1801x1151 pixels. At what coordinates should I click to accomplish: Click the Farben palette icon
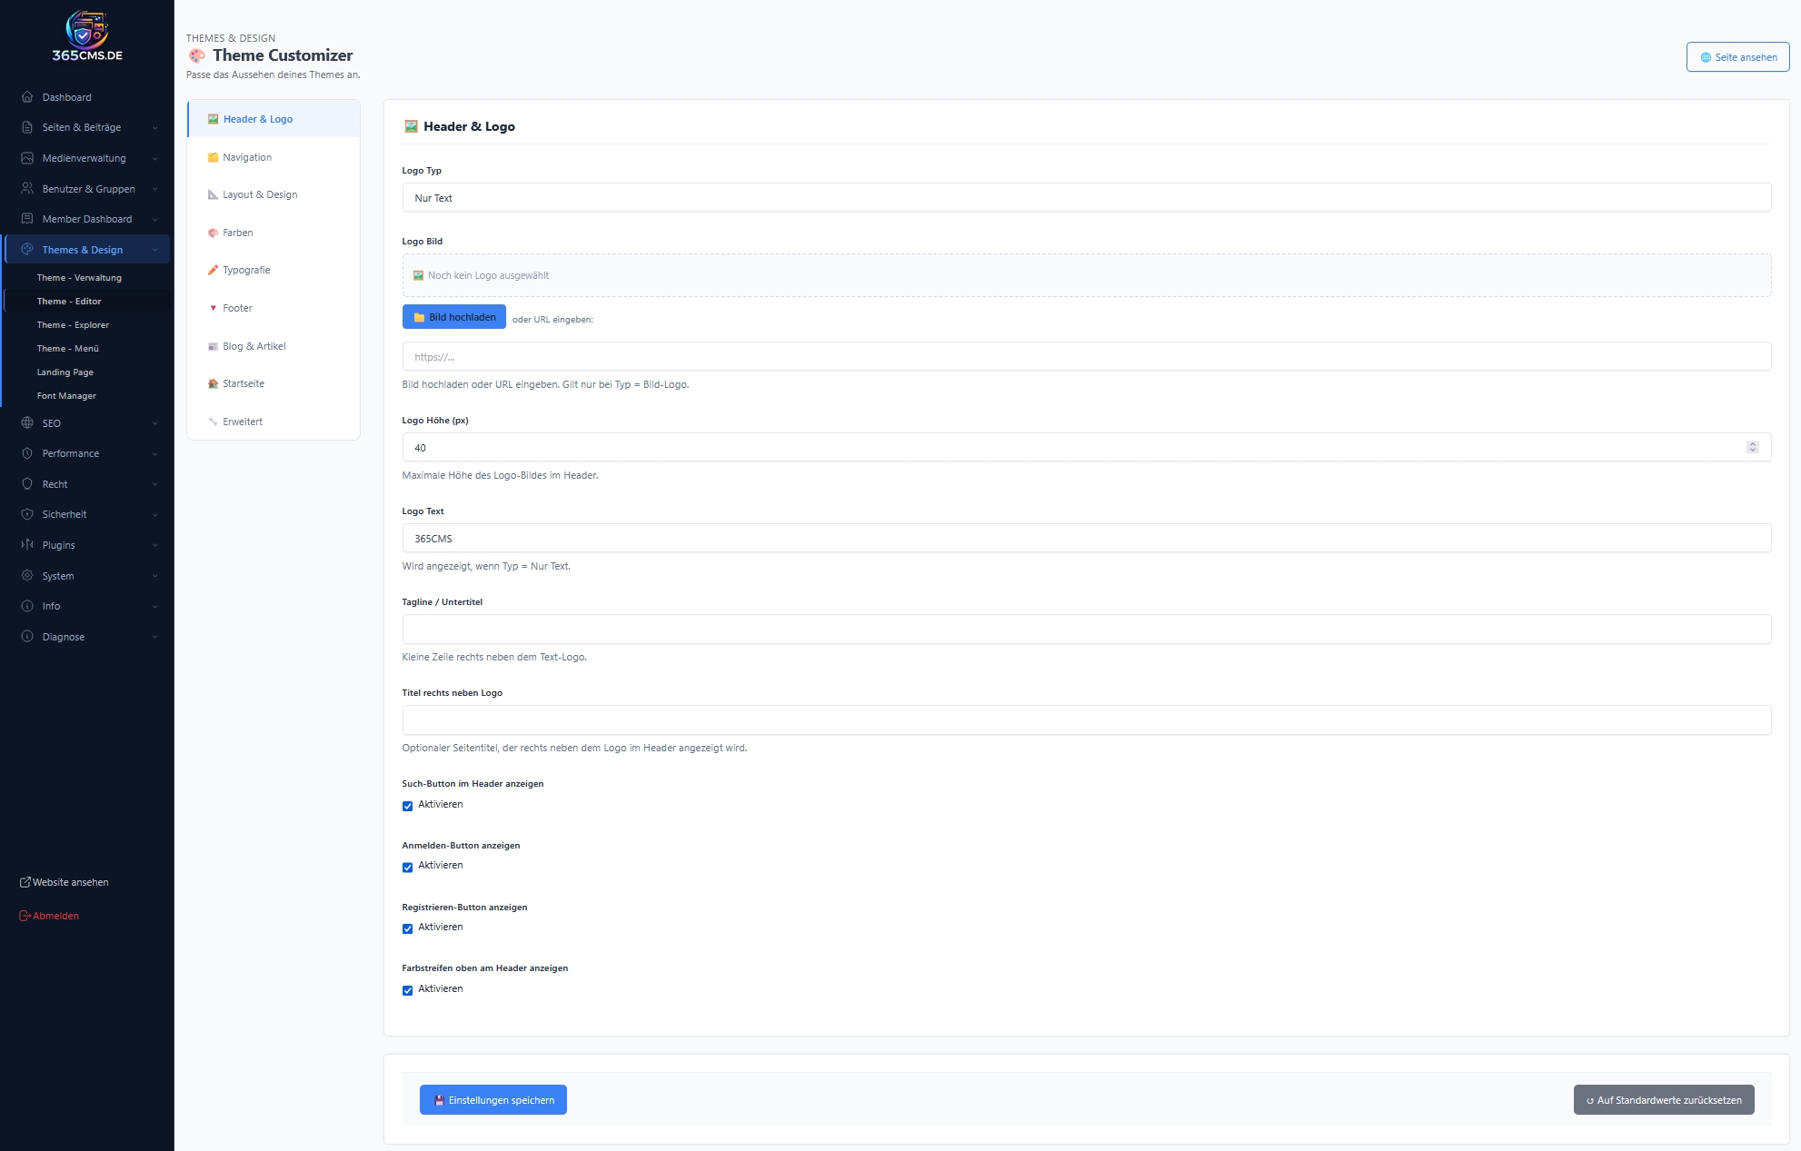pos(213,233)
